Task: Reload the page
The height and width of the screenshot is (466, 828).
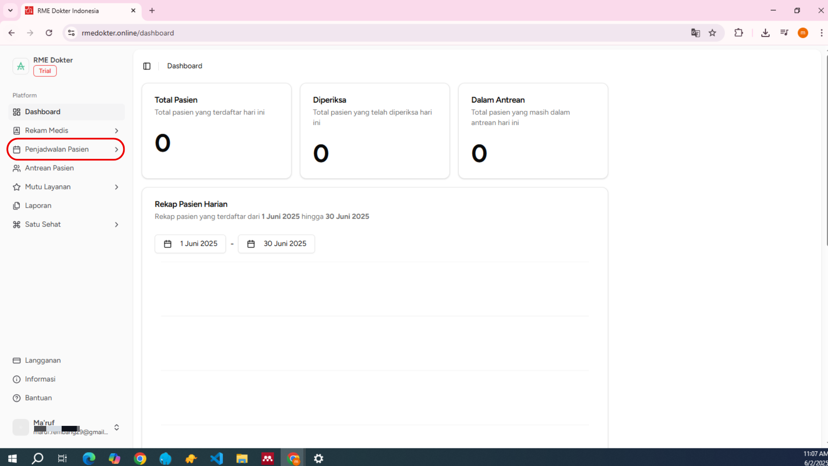Action: point(49,33)
